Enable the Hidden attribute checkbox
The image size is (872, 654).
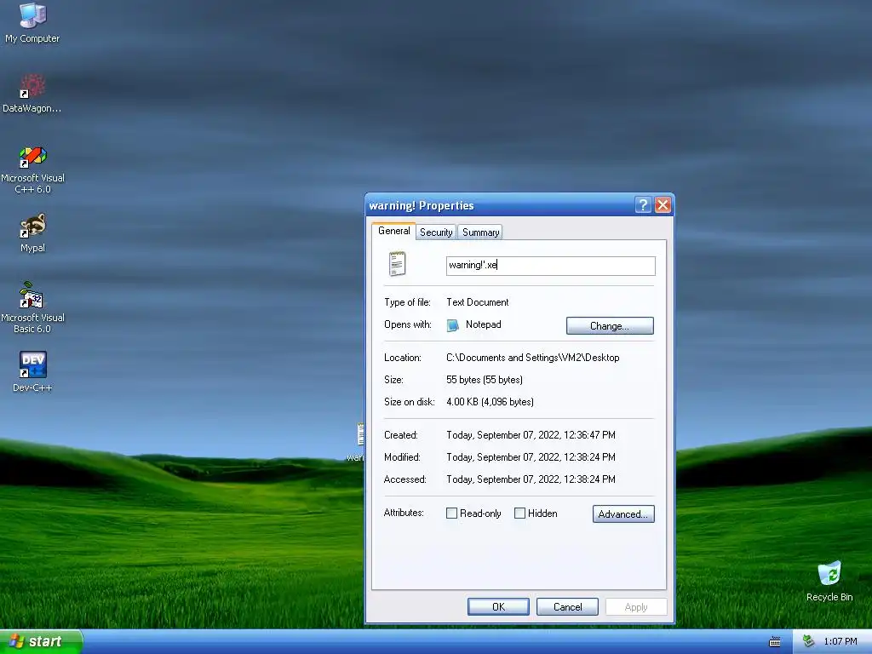(x=519, y=513)
